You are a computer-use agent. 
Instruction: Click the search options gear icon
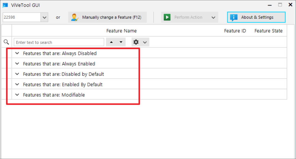click(136, 42)
